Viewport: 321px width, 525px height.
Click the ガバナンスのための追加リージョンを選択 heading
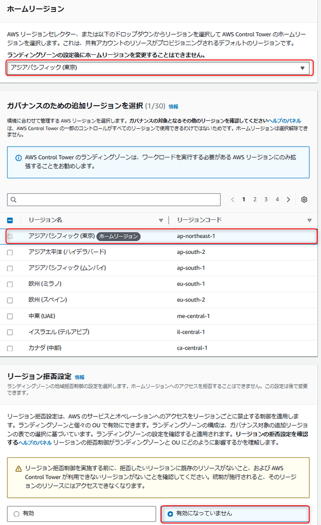pyautogui.click(x=75, y=106)
